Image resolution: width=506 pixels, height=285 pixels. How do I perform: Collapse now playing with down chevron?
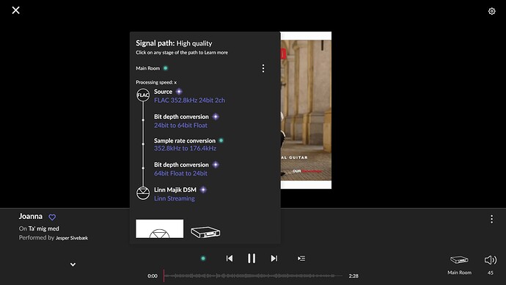(73, 264)
